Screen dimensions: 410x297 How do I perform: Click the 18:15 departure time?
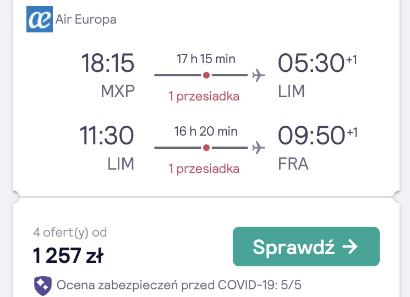tap(108, 63)
